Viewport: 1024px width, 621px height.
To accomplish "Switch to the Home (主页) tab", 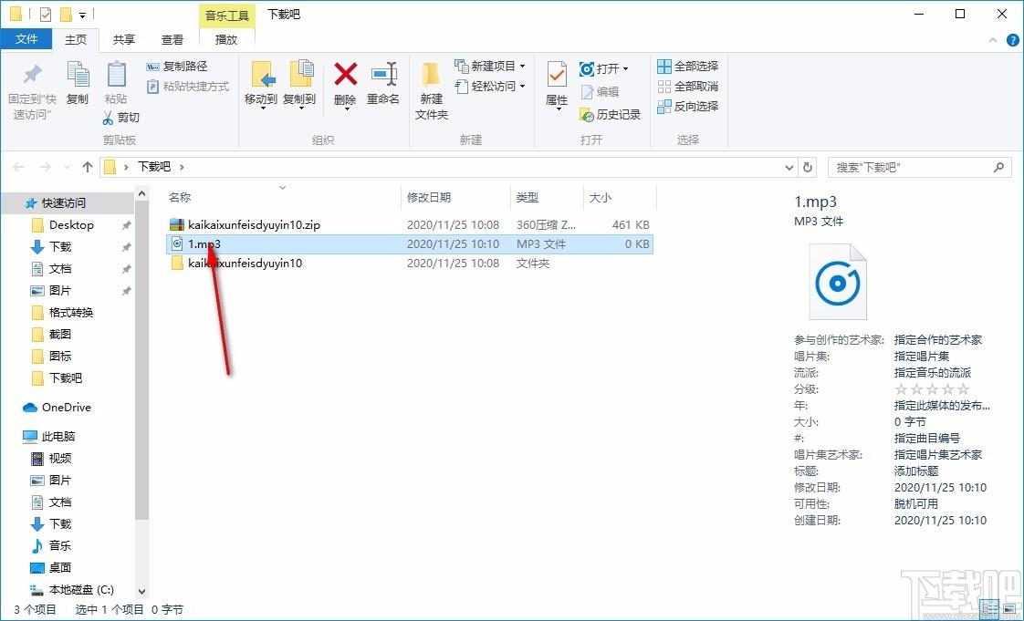I will (76, 40).
